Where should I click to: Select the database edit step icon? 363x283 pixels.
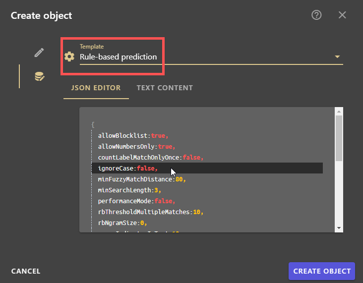(39, 76)
